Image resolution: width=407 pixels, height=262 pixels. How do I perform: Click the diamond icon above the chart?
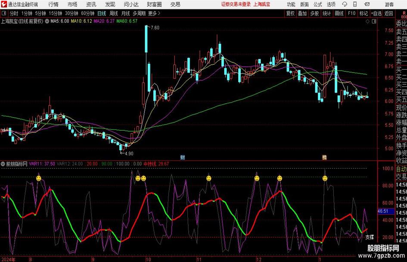point(367,22)
